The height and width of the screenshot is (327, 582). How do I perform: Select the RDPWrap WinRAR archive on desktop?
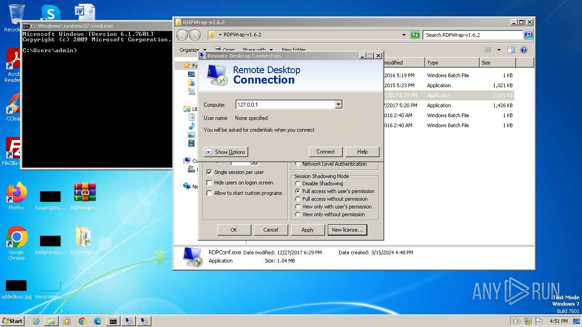pyautogui.click(x=85, y=196)
